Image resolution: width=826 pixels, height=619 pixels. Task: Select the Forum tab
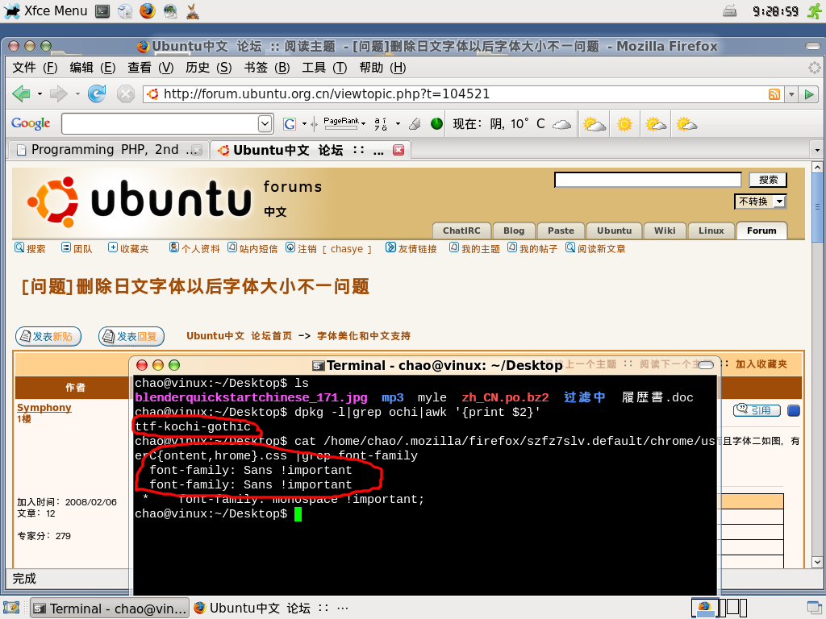[x=761, y=231]
